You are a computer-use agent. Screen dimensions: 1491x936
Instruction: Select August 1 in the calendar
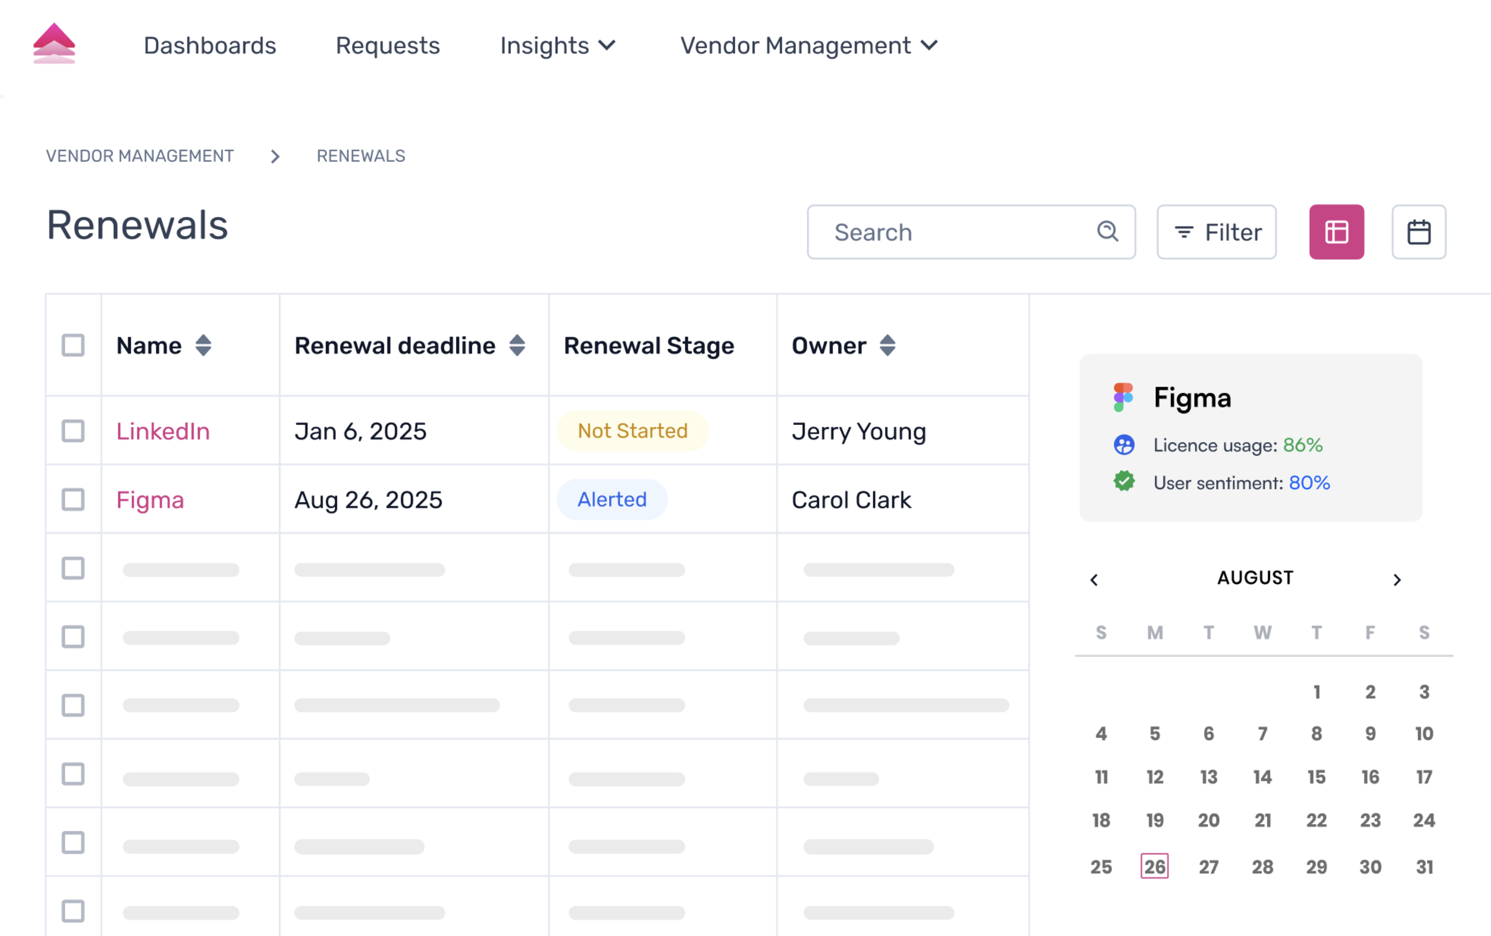(x=1317, y=691)
